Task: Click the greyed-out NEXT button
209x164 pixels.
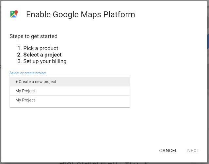Action: (x=193, y=151)
